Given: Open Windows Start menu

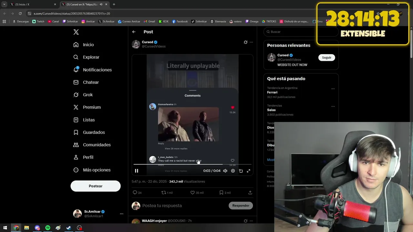Looking at the screenshot, I should point(5,228).
